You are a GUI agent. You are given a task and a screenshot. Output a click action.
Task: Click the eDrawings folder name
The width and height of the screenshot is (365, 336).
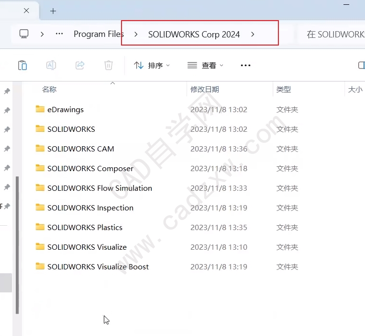tap(66, 110)
